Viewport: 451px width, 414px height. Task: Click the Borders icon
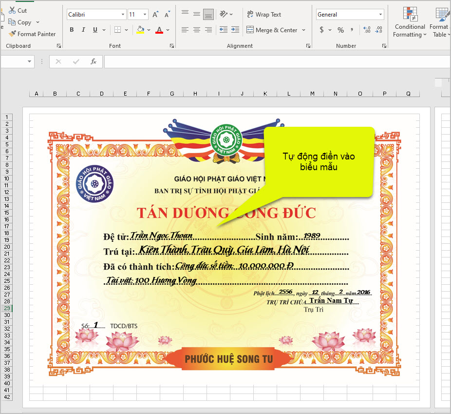(117, 30)
